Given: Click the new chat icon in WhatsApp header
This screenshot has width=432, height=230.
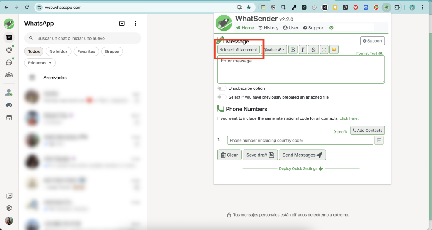Looking at the screenshot, I should (x=122, y=24).
